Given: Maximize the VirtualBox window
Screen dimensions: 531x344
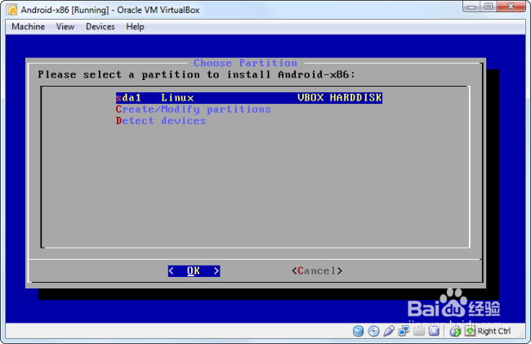Looking at the screenshot, I should tap(489, 7).
